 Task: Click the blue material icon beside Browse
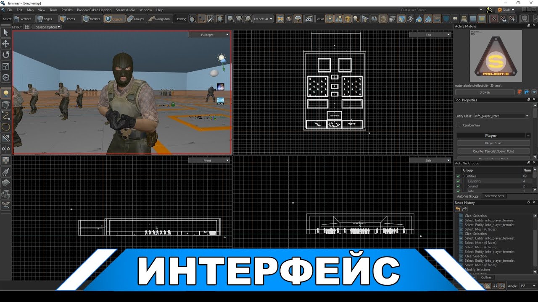point(526,92)
